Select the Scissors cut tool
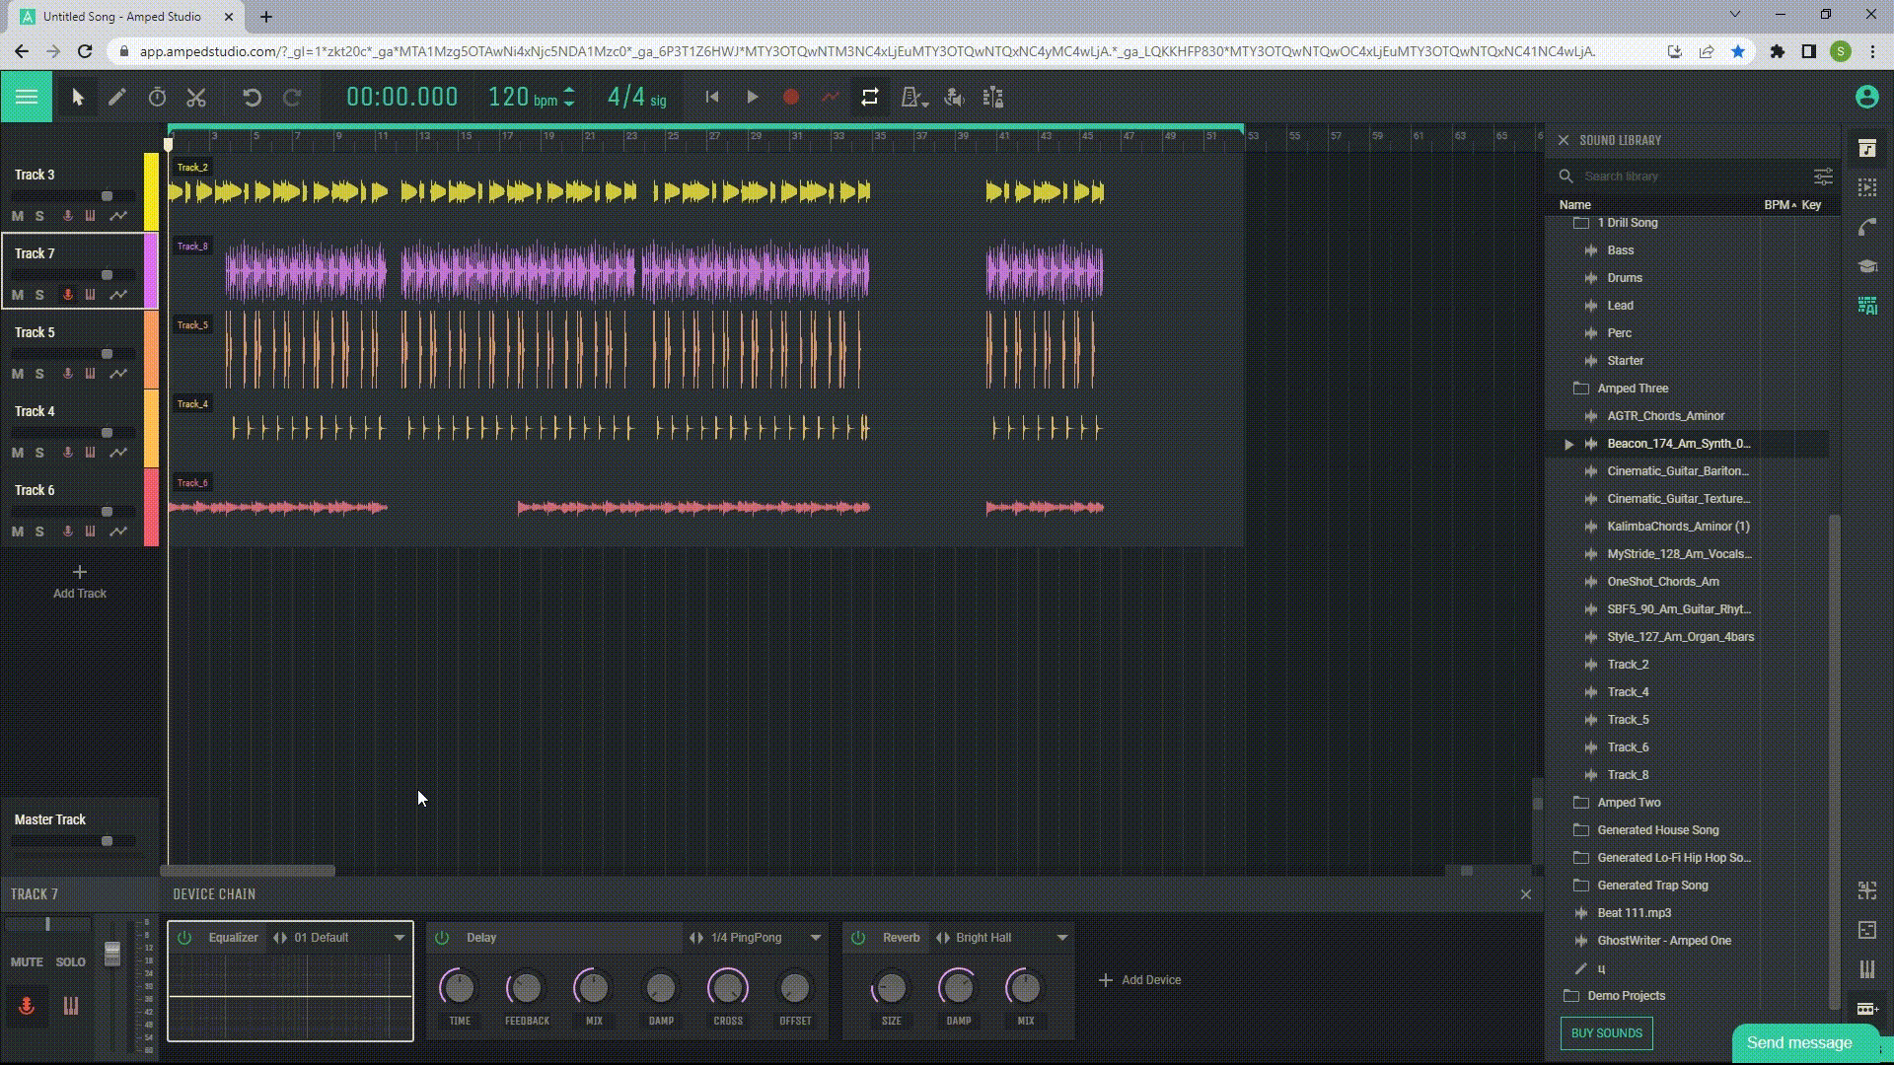Viewport: 1894px width, 1065px height. coord(196,97)
